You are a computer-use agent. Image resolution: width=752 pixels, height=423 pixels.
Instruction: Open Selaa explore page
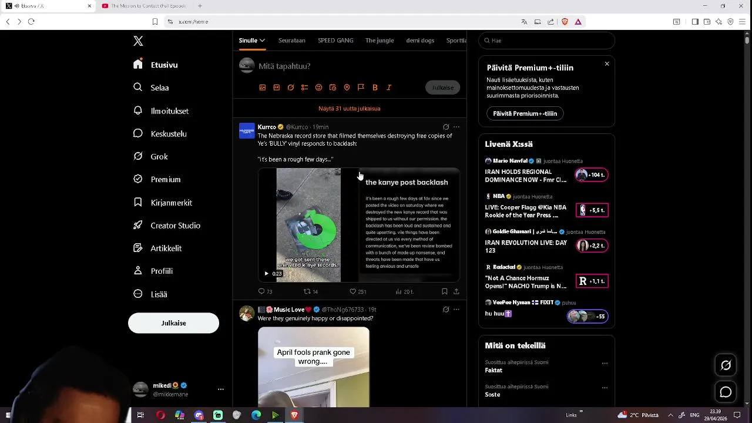pos(152,88)
